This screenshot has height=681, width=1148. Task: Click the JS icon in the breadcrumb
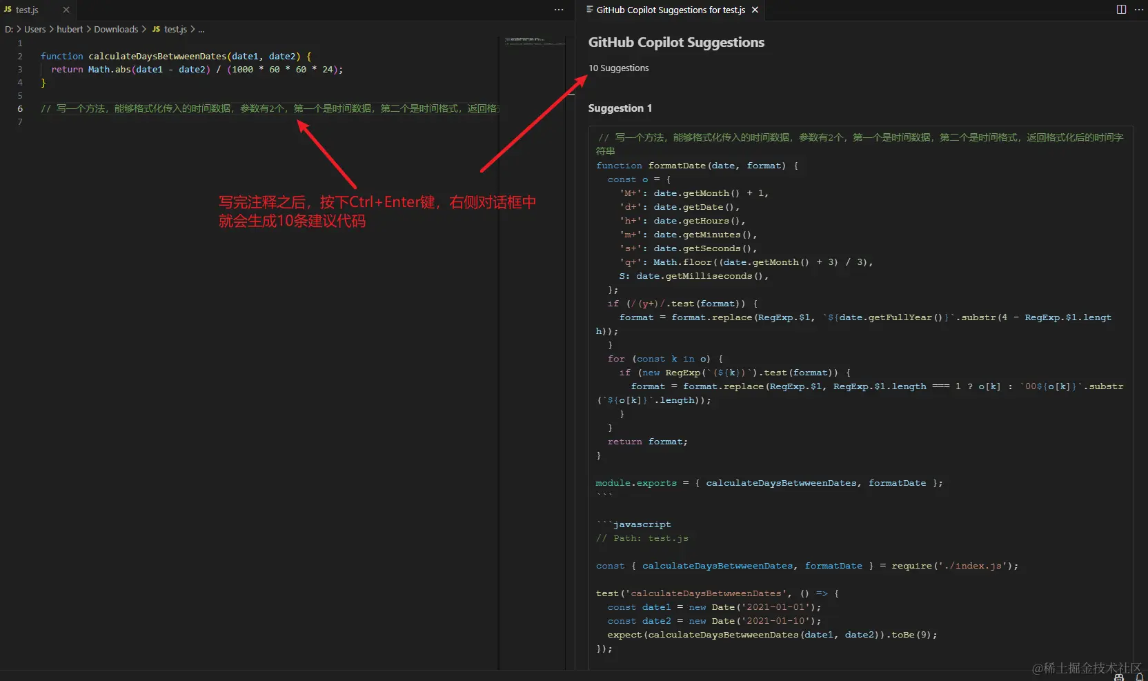click(x=156, y=29)
